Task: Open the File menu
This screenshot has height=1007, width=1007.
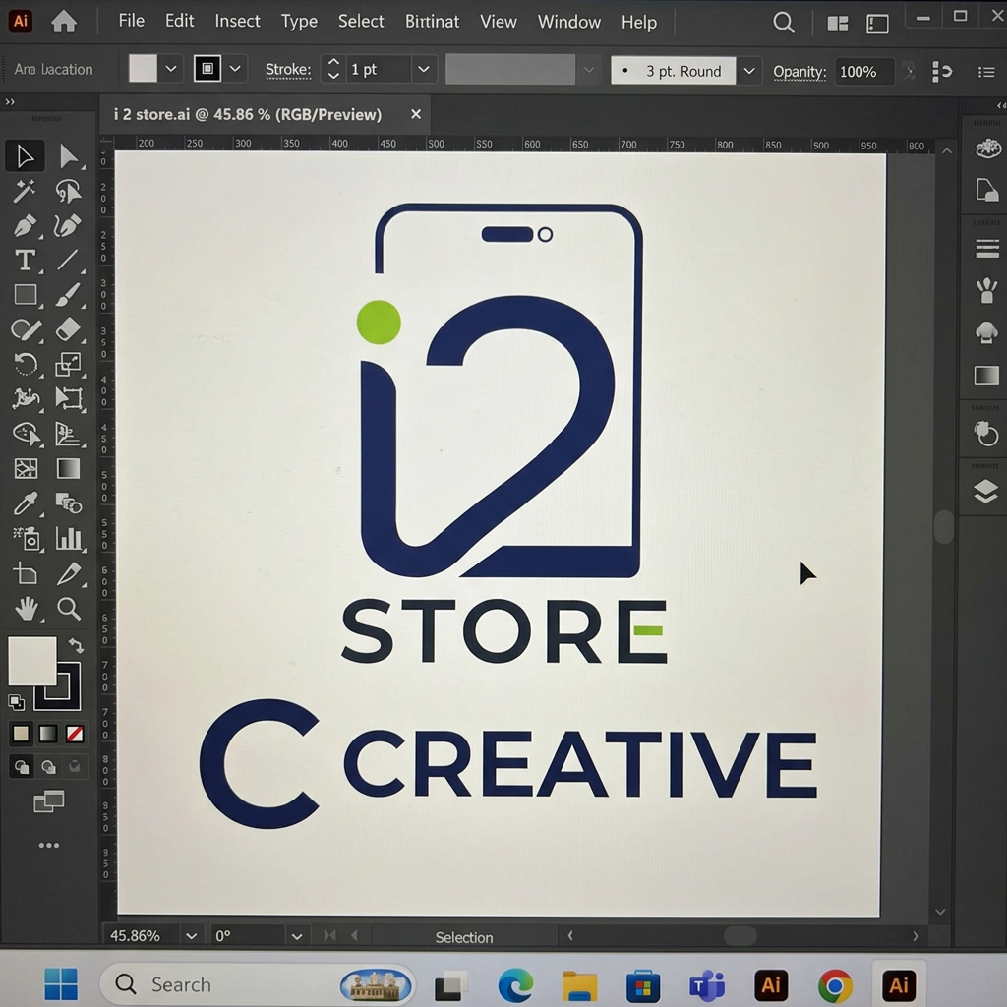Action: click(131, 21)
